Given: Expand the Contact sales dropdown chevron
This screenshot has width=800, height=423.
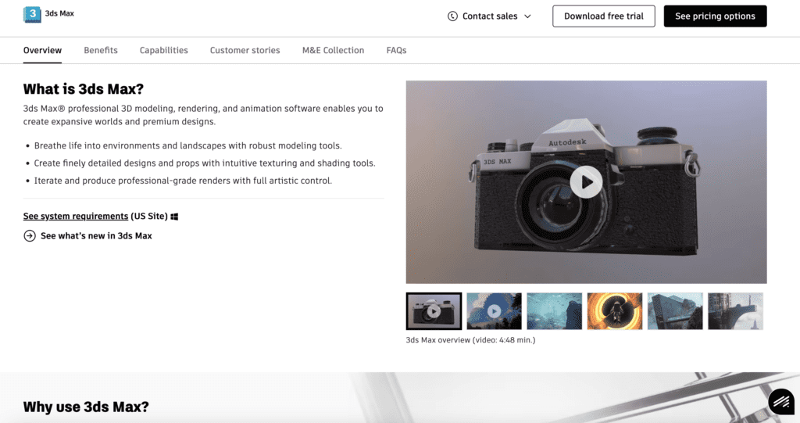Looking at the screenshot, I should [527, 16].
